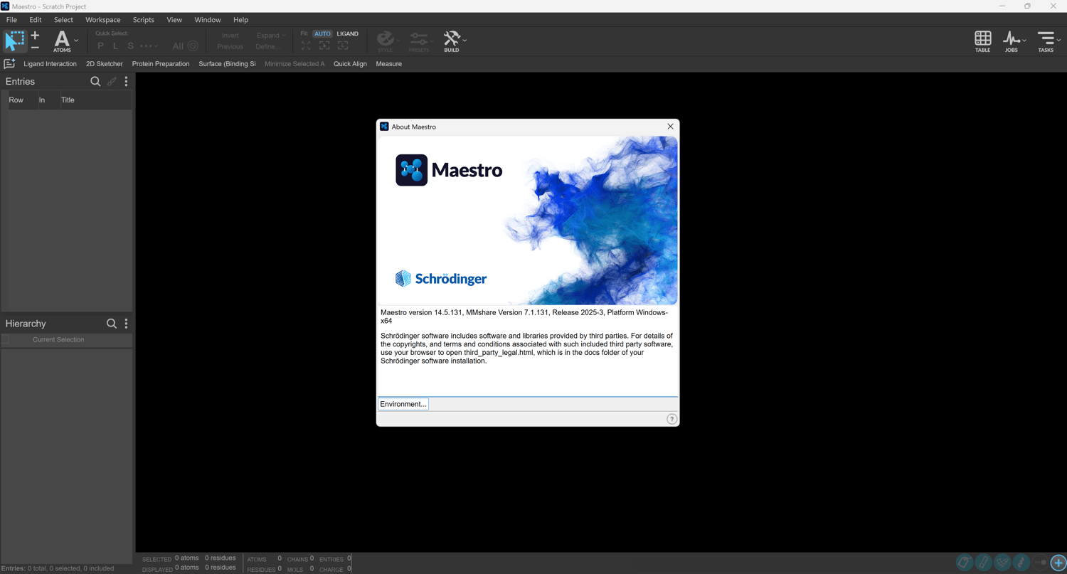Open the Jobs monitor icon
The height and width of the screenshot is (574, 1067).
pyautogui.click(x=1012, y=41)
